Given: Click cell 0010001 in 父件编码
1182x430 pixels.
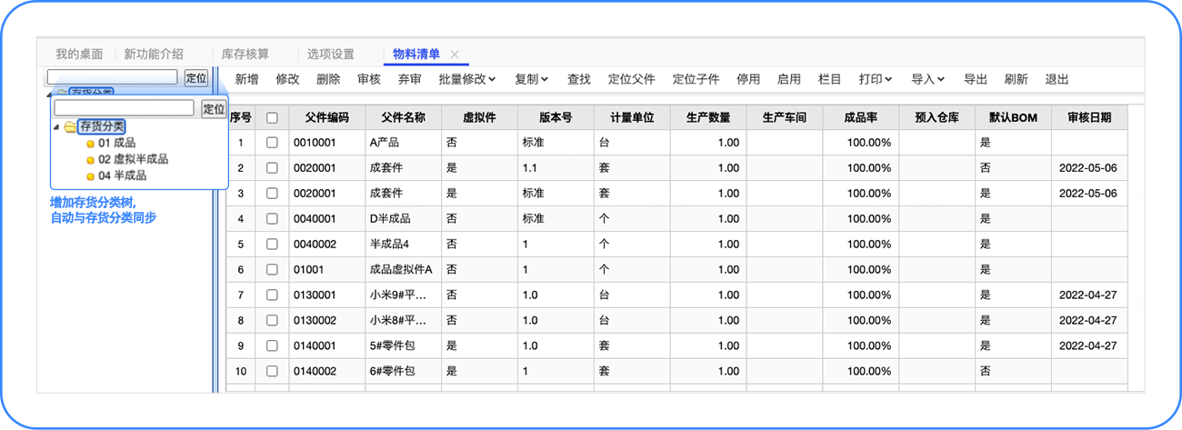Looking at the screenshot, I should (327, 143).
